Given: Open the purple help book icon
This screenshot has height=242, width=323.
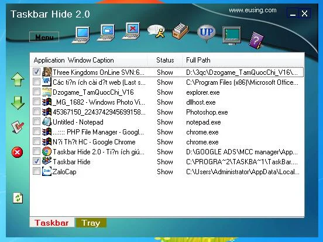Looking at the screenshot, I should click(256, 40).
